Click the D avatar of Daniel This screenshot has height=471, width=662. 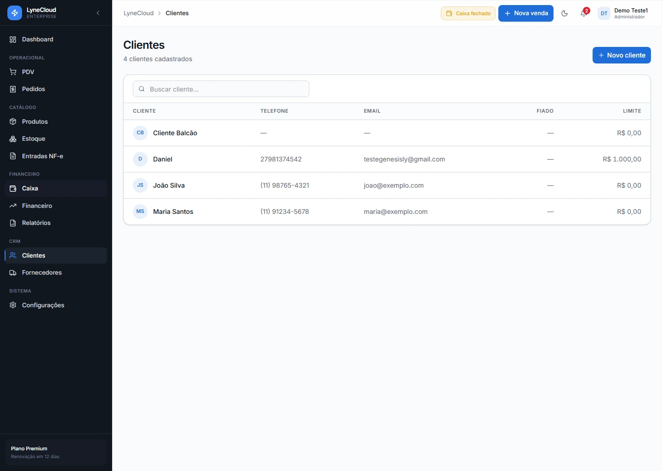(x=140, y=159)
